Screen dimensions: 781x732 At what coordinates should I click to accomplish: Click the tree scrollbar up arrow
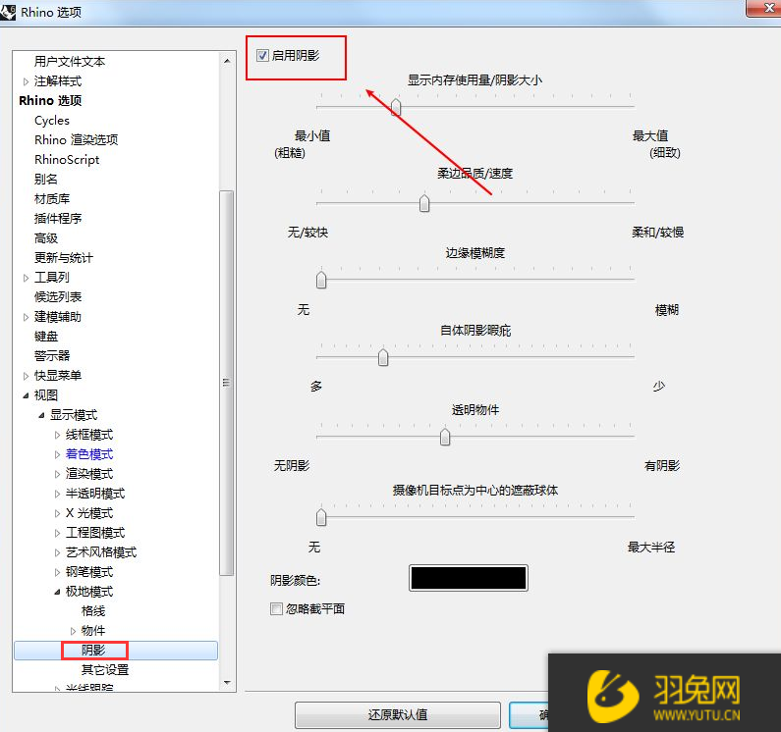point(227,61)
